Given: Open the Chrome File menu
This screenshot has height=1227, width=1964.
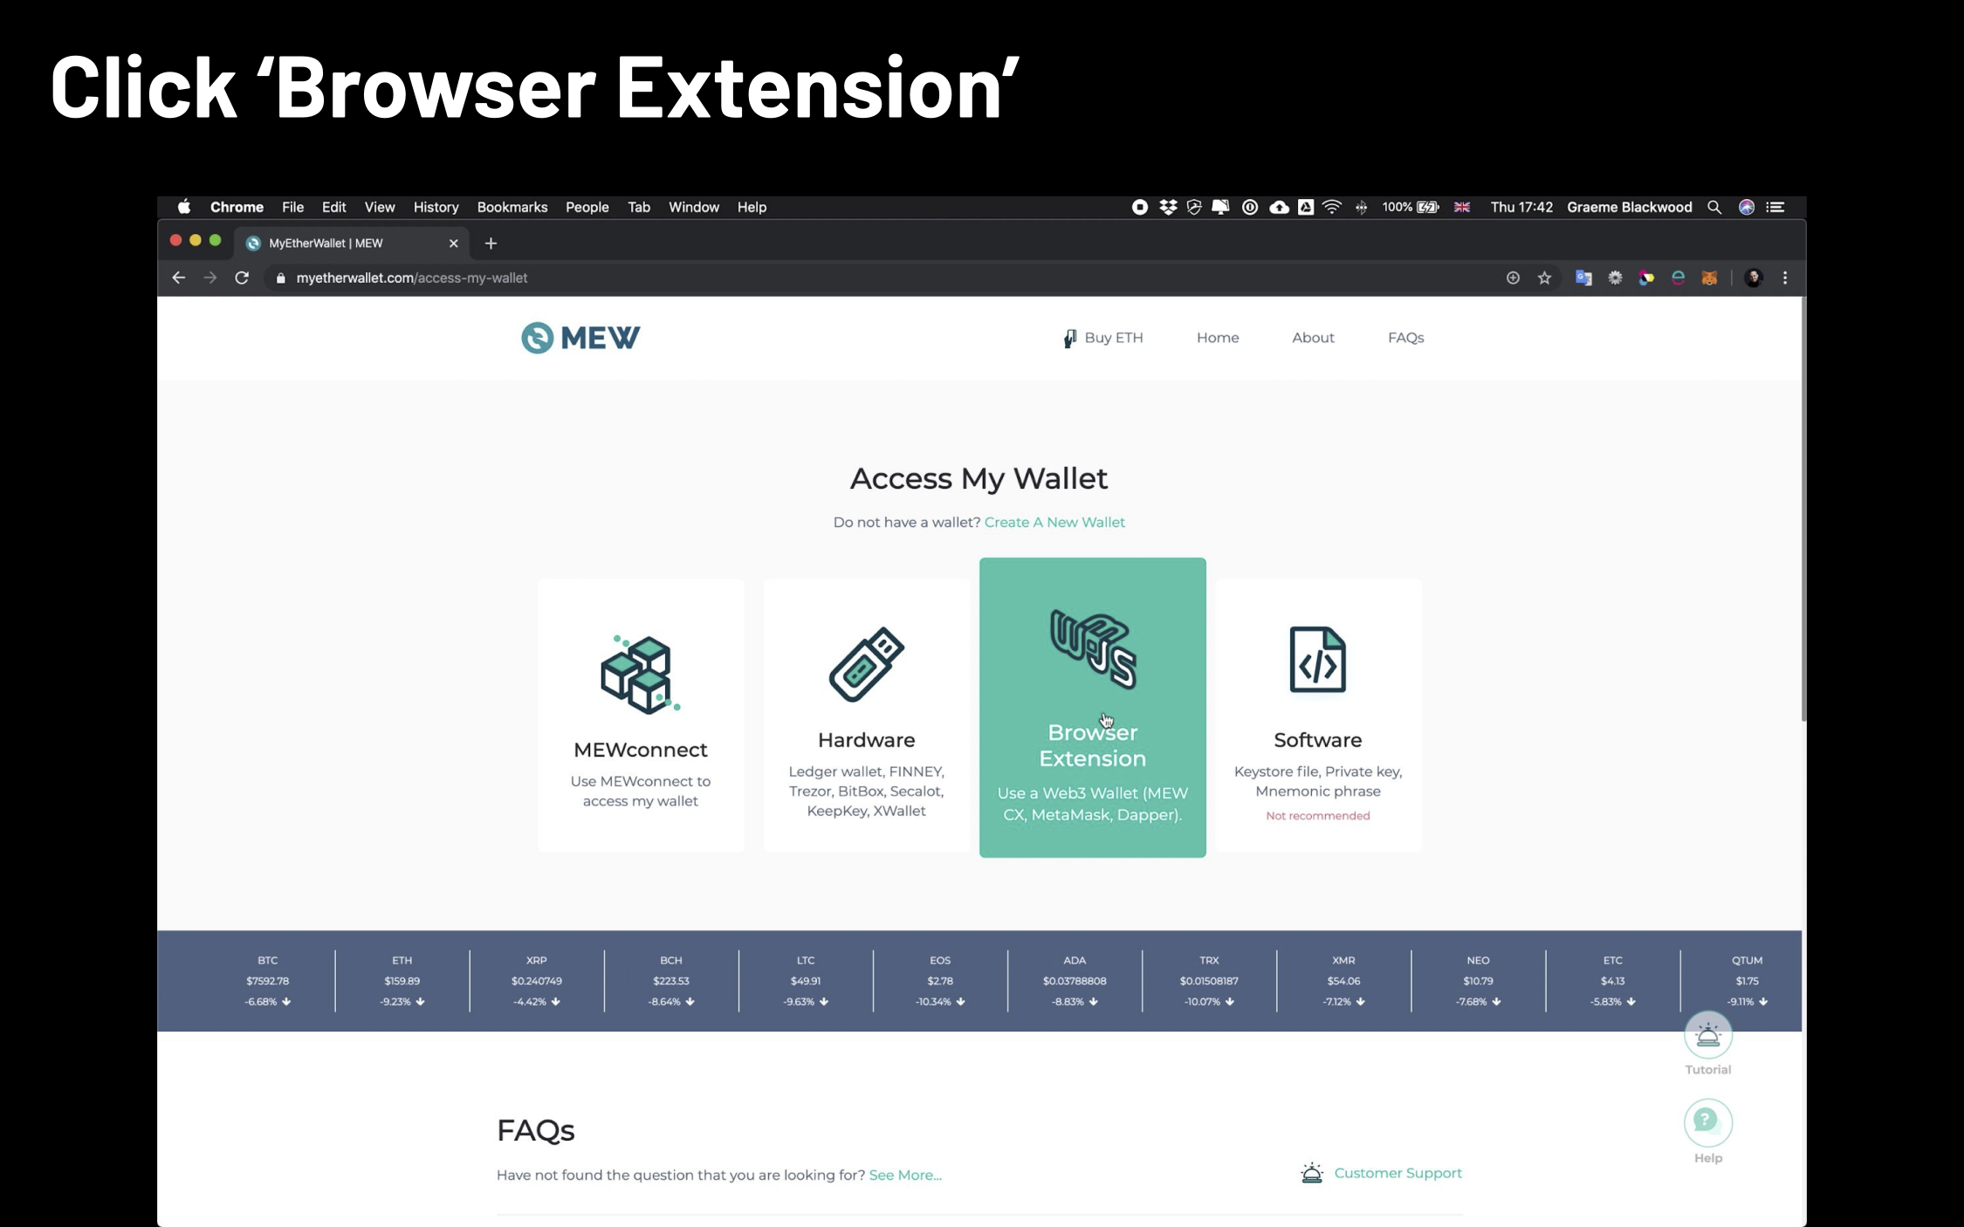Looking at the screenshot, I should point(292,207).
